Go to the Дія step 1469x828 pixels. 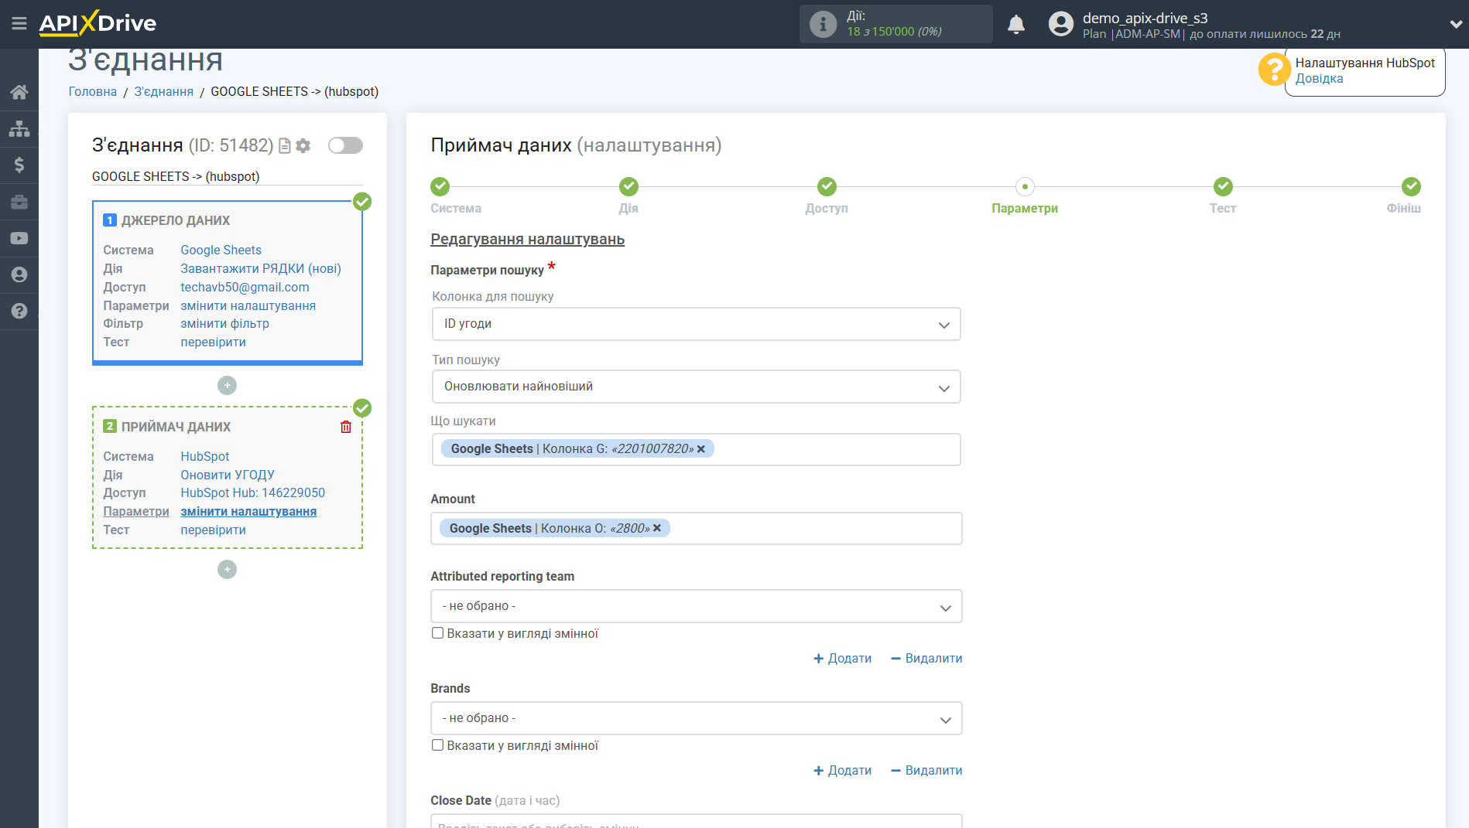click(x=628, y=186)
